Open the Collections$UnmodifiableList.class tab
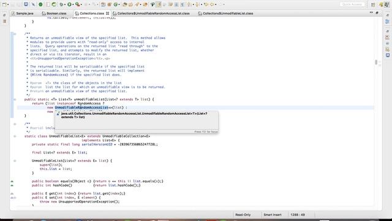This screenshot has width=392, height=221. click(x=226, y=14)
